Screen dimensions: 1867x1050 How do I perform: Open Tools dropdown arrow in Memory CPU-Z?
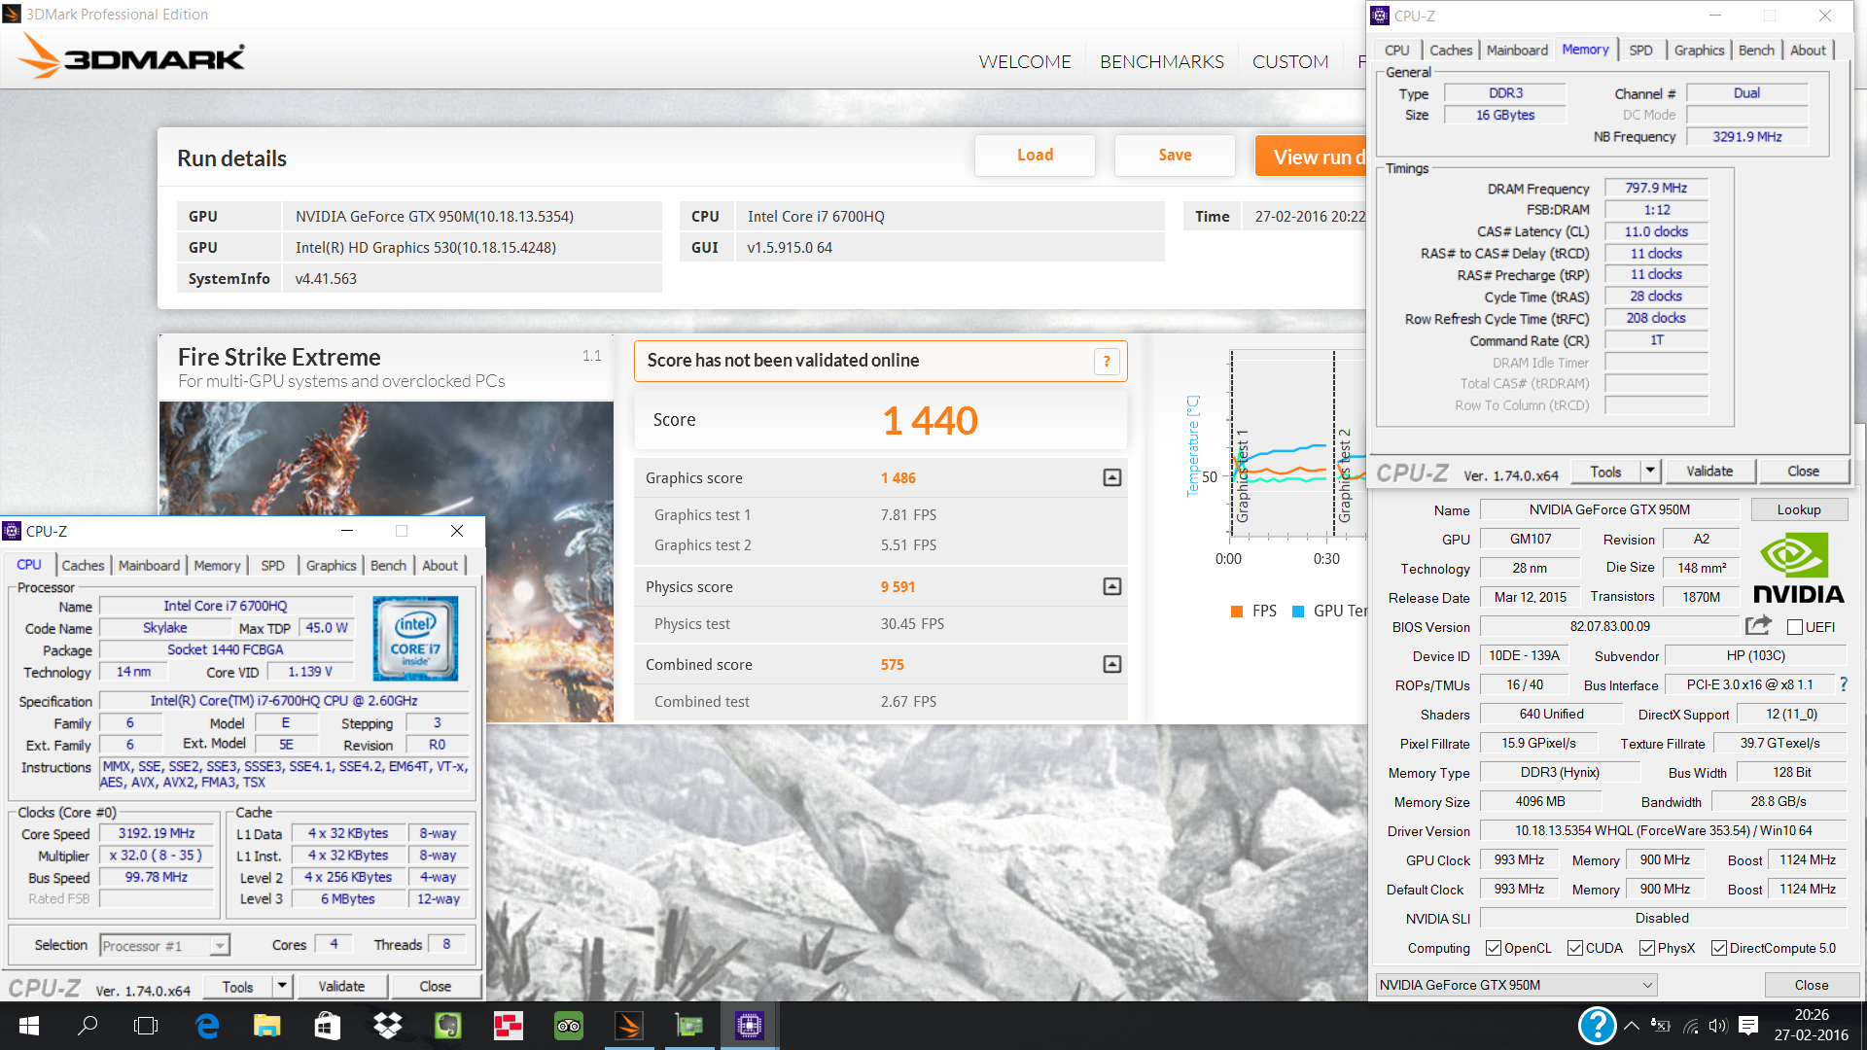pos(1650,471)
